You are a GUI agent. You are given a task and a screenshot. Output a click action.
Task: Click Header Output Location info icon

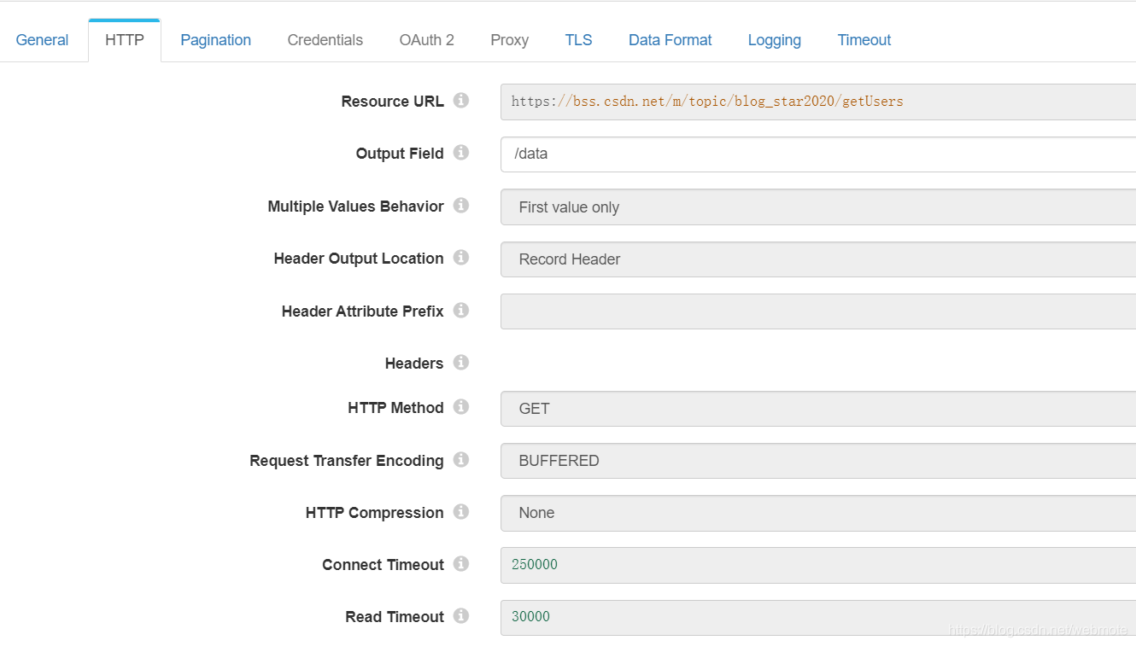(x=461, y=258)
